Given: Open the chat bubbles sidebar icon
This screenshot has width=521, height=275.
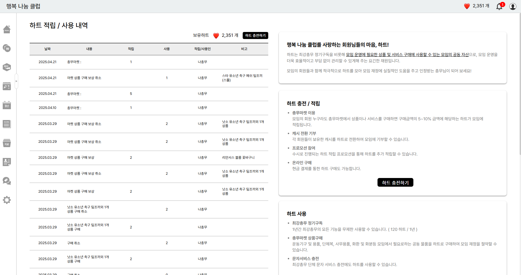Looking at the screenshot, I should click(x=7, y=181).
